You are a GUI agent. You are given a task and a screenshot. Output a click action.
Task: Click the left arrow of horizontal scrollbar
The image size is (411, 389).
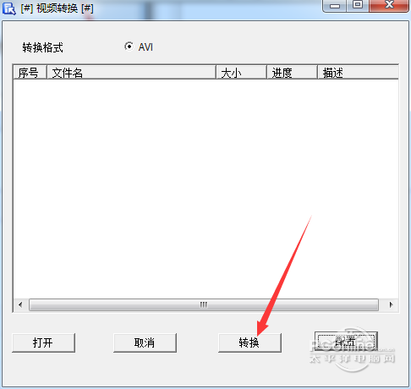point(20,304)
